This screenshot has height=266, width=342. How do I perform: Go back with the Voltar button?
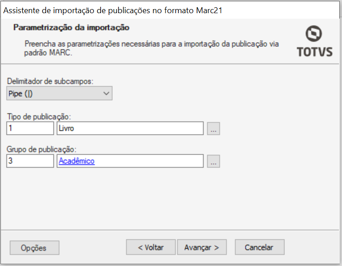click(x=151, y=247)
